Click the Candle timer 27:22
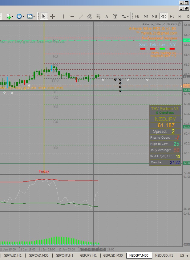This screenshot has height=260, width=190. (x=175, y=162)
